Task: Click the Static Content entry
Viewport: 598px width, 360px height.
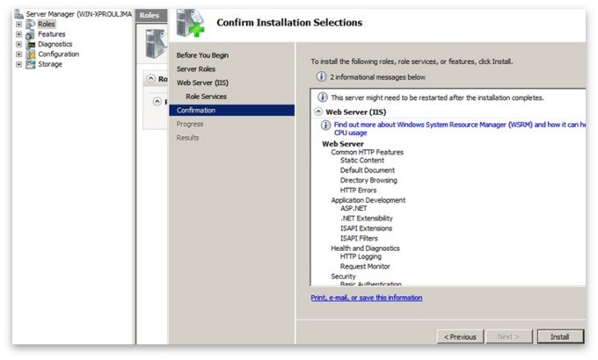Action: pyautogui.click(x=362, y=161)
